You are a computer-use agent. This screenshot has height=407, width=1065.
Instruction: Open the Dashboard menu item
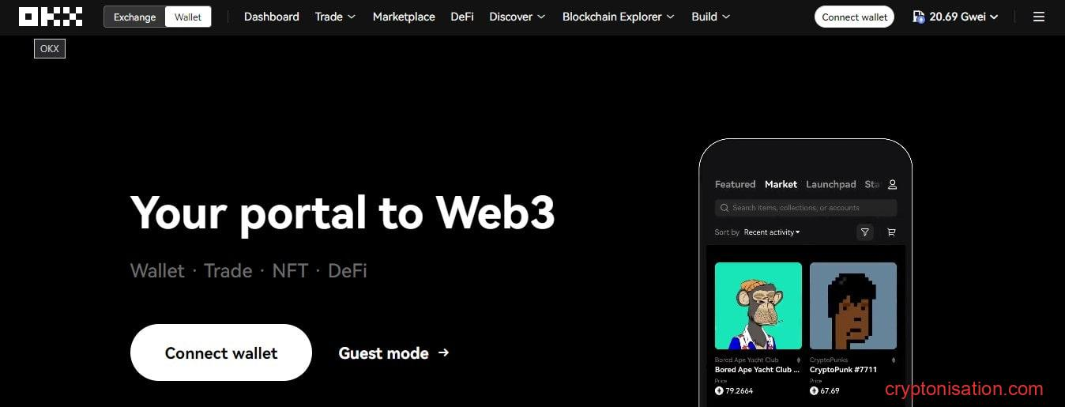(x=272, y=17)
